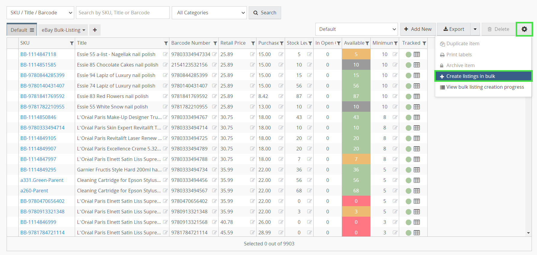This screenshot has height=255, width=537.
Task: Open the Export split-button arrow
Action: (x=475, y=29)
